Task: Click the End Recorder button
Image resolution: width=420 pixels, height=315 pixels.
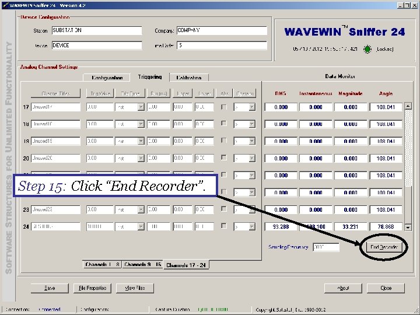Action: coord(384,247)
